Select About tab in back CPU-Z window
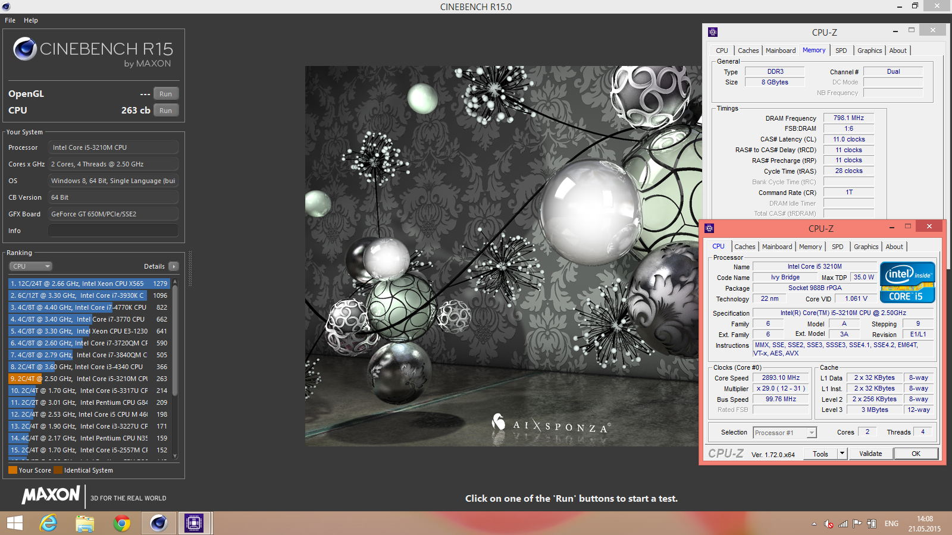Viewport: 952px width, 535px height. pos(898,51)
